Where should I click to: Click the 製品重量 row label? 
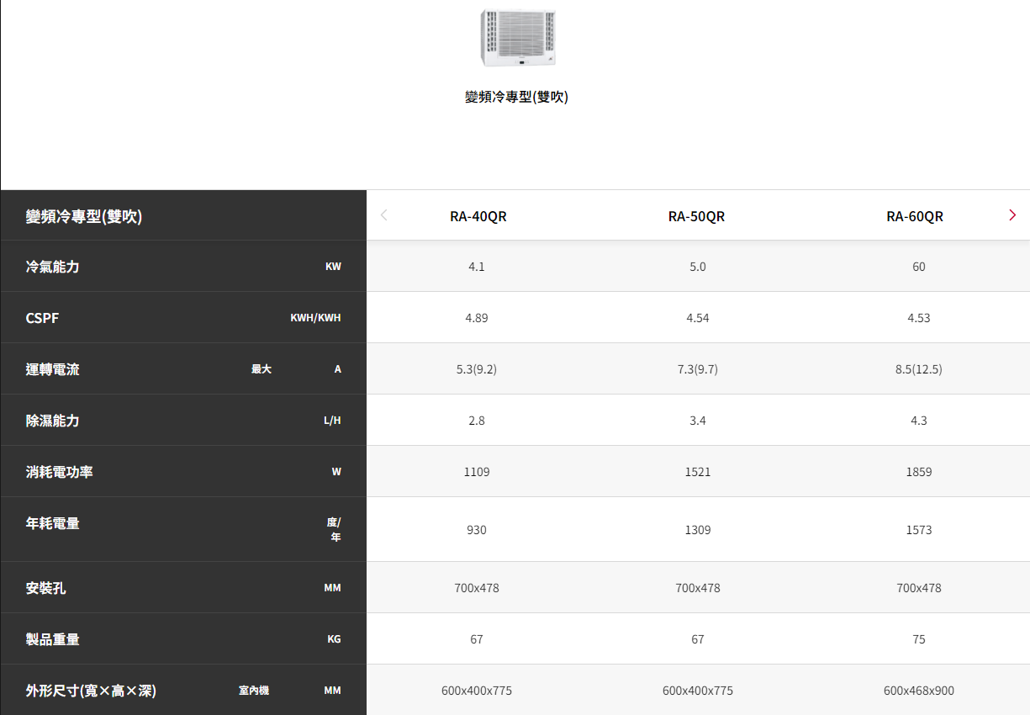[x=53, y=639]
